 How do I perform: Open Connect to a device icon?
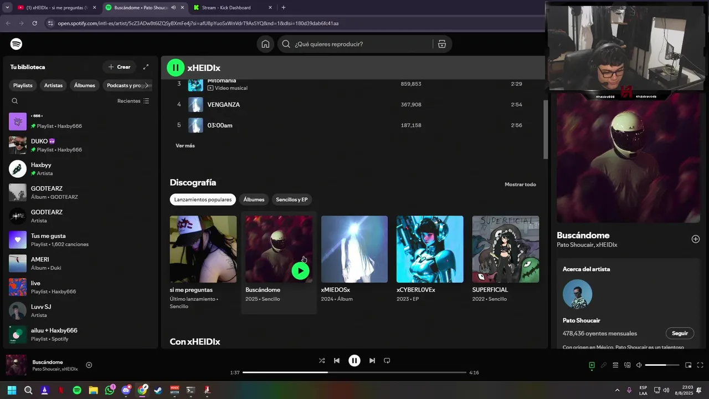[627, 365]
